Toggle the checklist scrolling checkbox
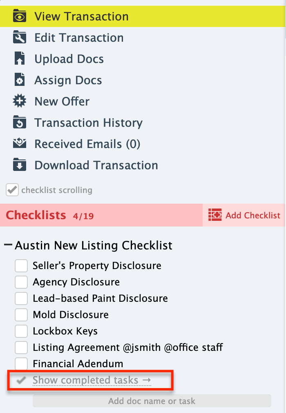Viewport: 286px width, 413px height. point(12,190)
